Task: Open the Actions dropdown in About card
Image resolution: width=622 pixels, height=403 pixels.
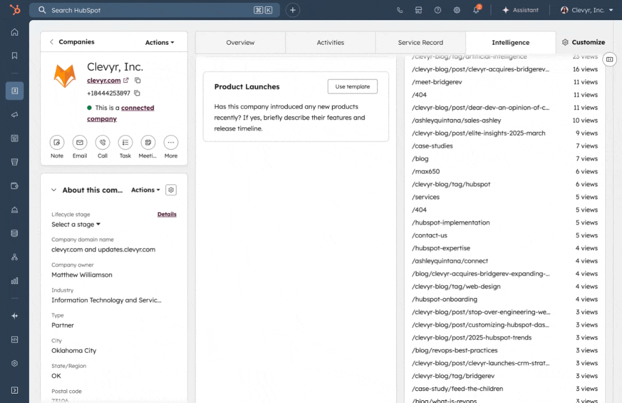Action: [x=146, y=190]
